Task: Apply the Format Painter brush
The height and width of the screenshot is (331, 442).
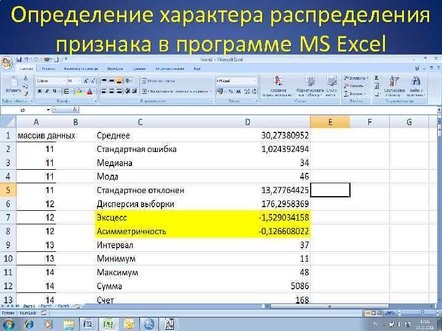Action: coord(26,93)
